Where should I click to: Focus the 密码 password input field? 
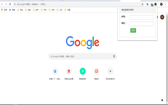[x=142, y=24]
